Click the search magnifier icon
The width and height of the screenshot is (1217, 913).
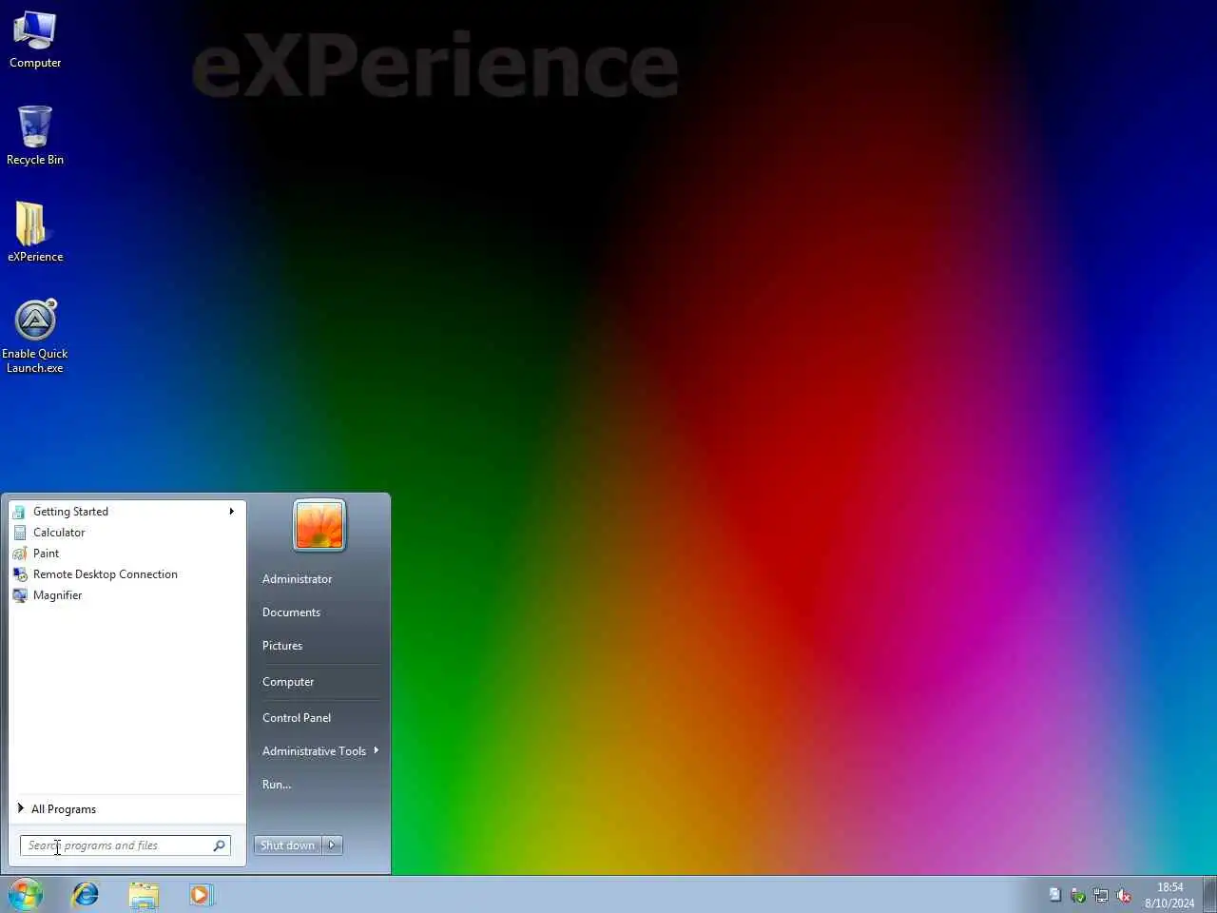[220, 845]
